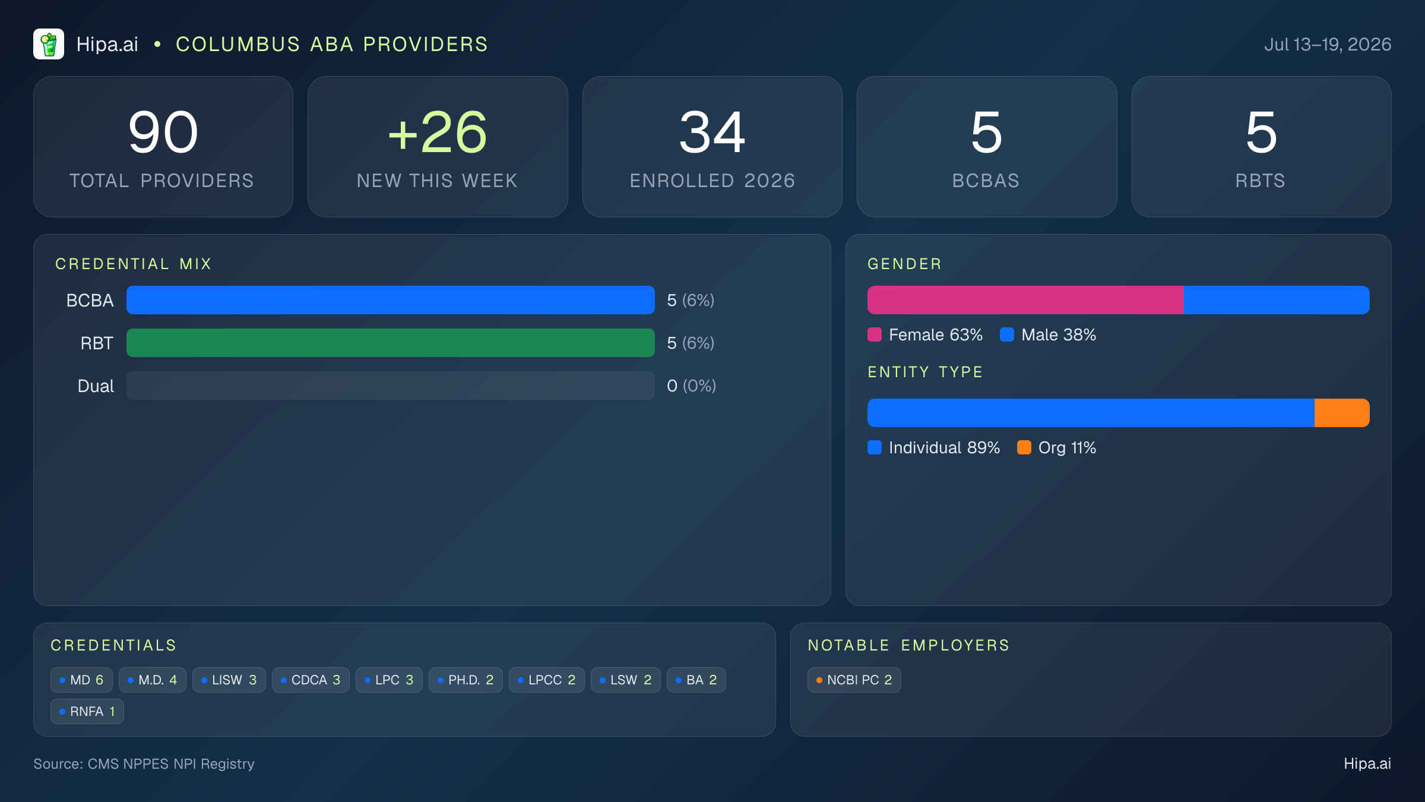Click the green RBT bar

391,343
